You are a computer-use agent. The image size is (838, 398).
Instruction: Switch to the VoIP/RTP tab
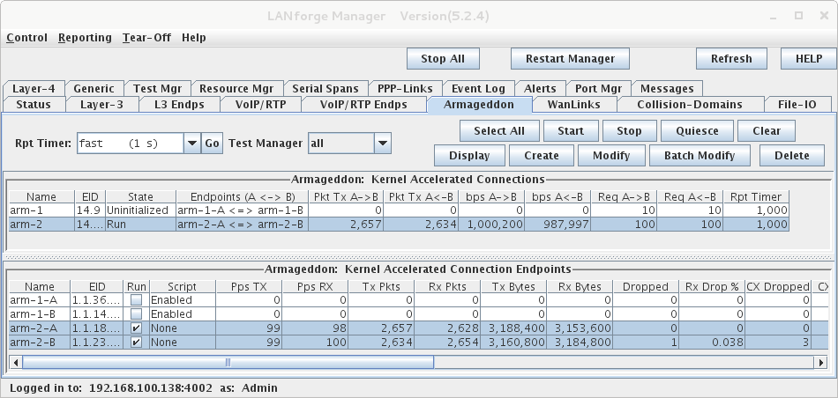261,105
